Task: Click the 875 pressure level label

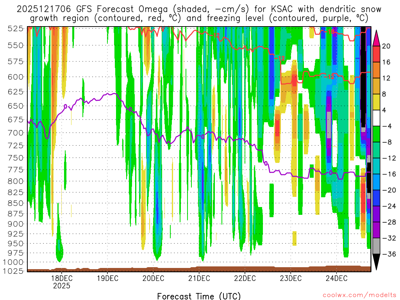Action: [16, 214]
